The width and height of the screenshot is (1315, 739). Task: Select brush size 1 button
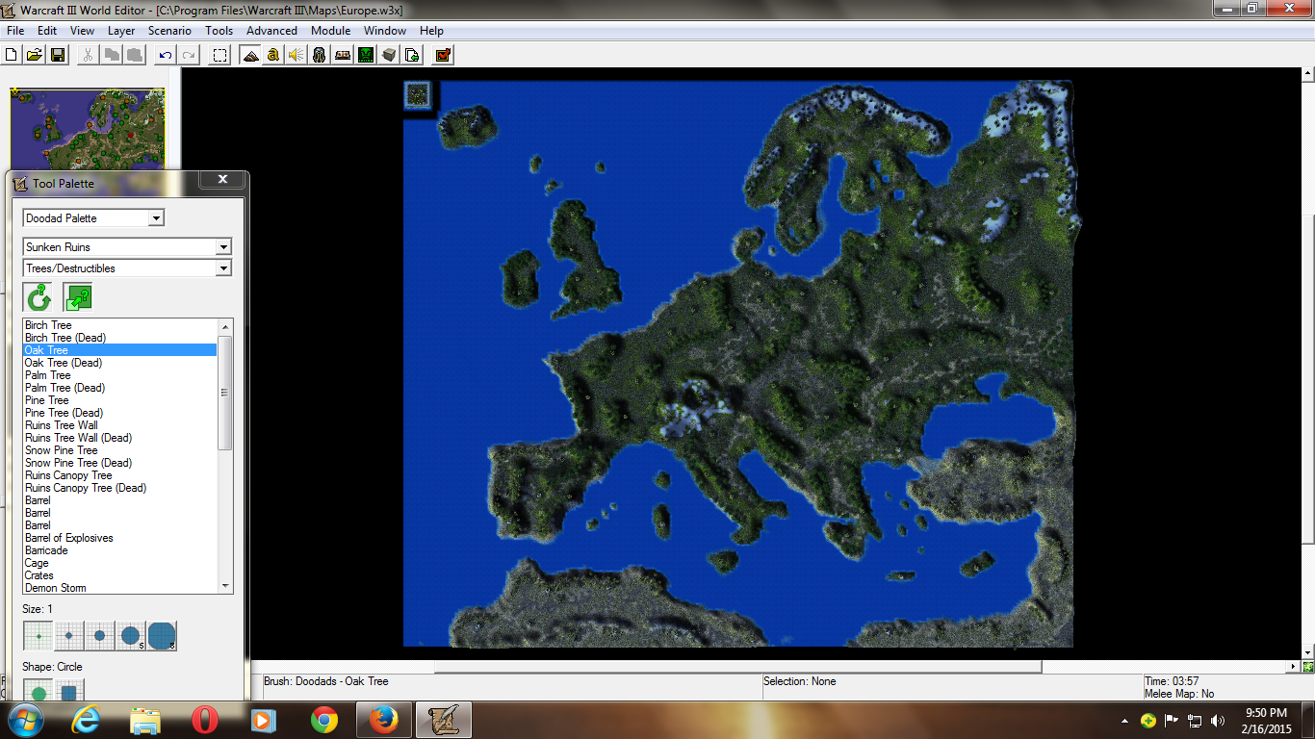pos(38,636)
